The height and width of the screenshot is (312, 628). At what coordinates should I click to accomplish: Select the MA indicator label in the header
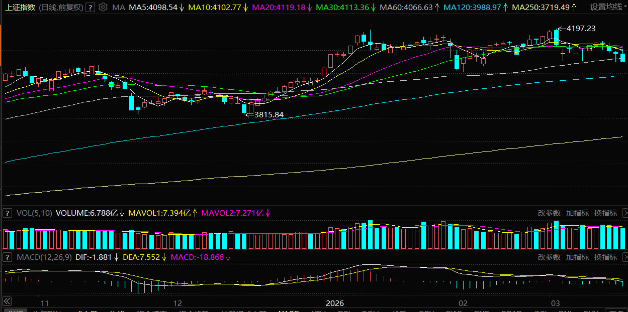click(119, 8)
